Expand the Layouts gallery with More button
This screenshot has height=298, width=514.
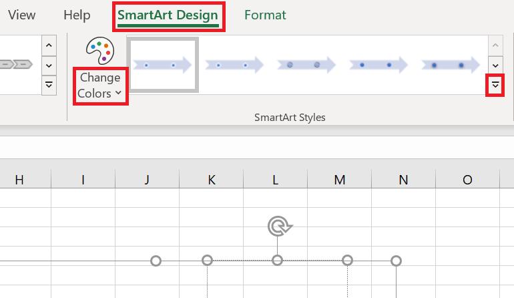[x=49, y=86]
